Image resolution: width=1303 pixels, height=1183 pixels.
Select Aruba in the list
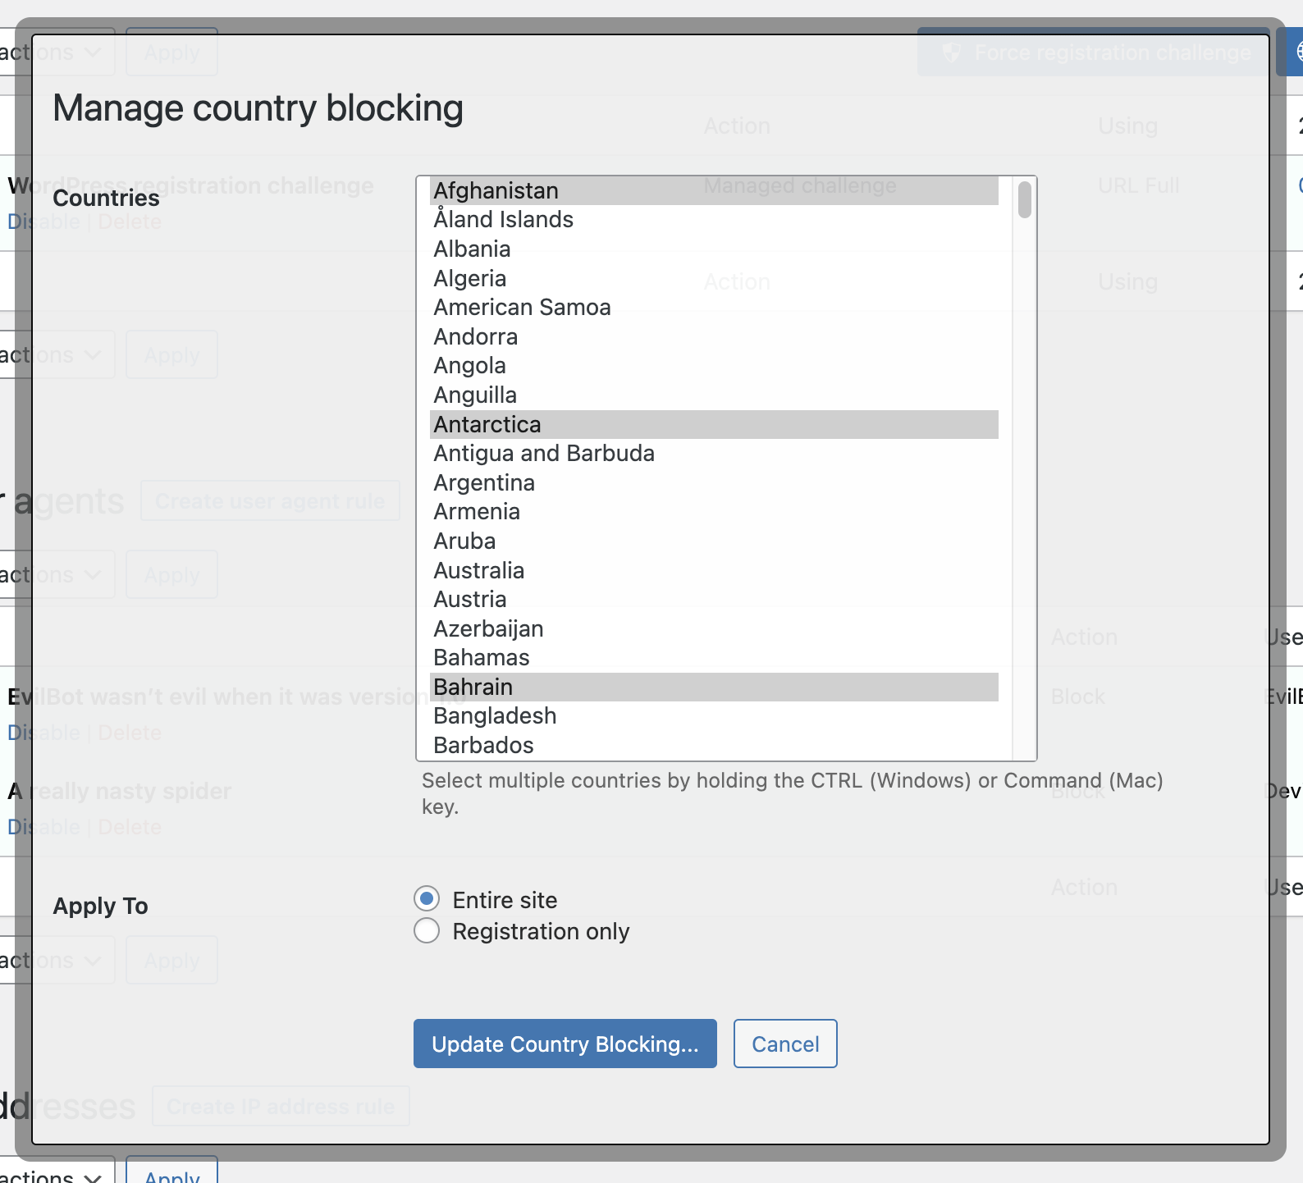click(714, 541)
